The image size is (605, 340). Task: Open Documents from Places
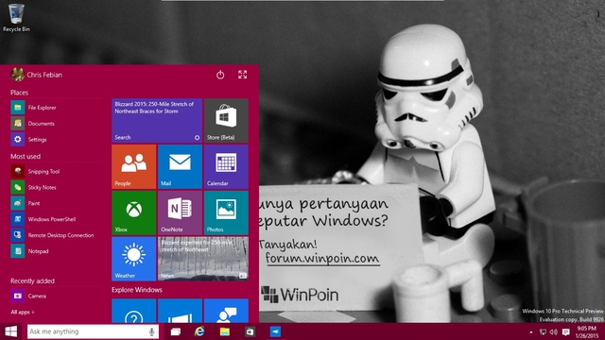pos(33,124)
